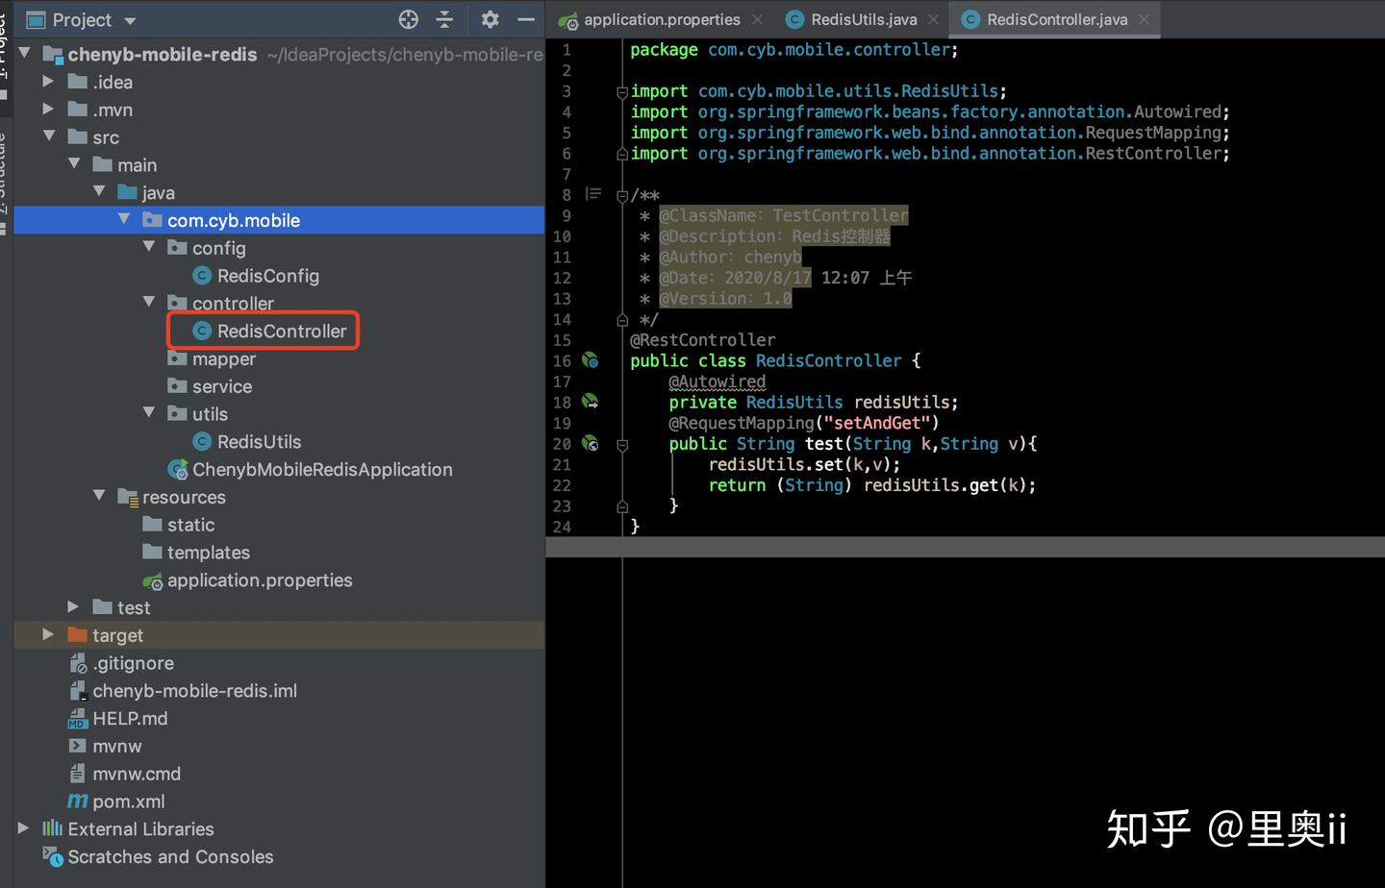Collapse the utils package
Image resolution: width=1385 pixels, height=888 pixels.
tap(149, 412)
